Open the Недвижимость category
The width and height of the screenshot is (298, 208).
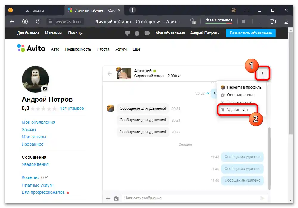[x=78, y=49]
